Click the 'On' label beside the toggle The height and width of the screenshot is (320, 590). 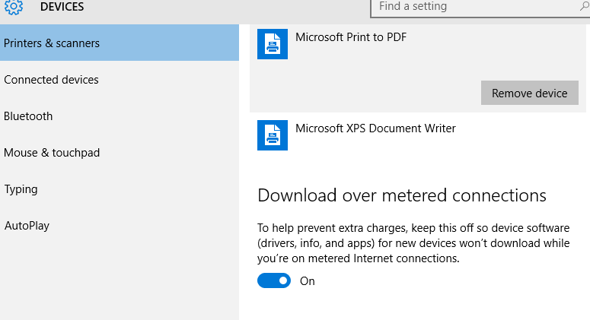[x=308, y=281]
